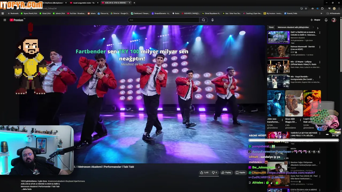Open ikas - Enter Your Store bookmark

232,13
